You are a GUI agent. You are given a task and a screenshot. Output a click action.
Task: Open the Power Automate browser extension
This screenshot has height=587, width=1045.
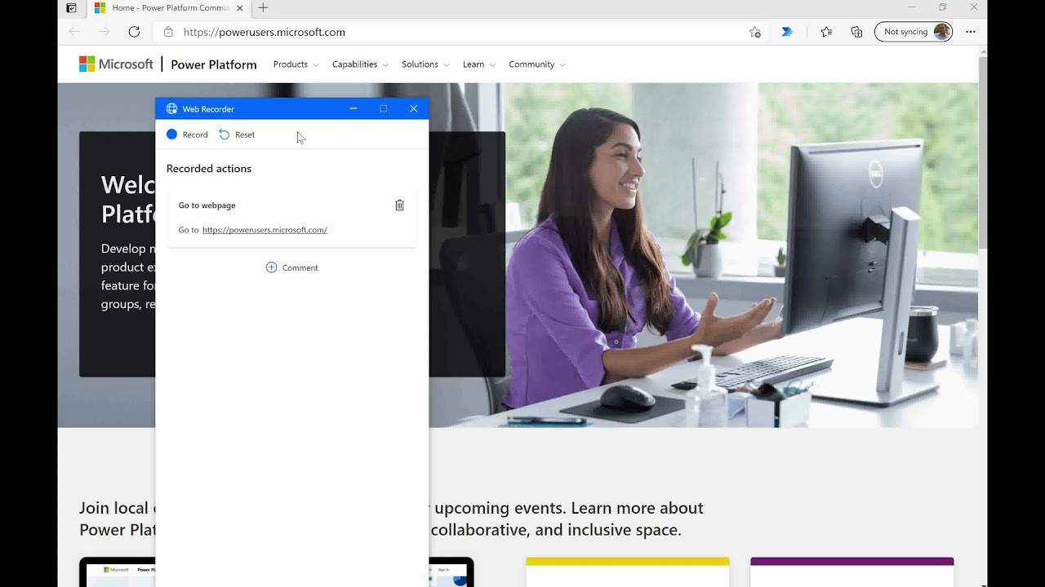787,32
